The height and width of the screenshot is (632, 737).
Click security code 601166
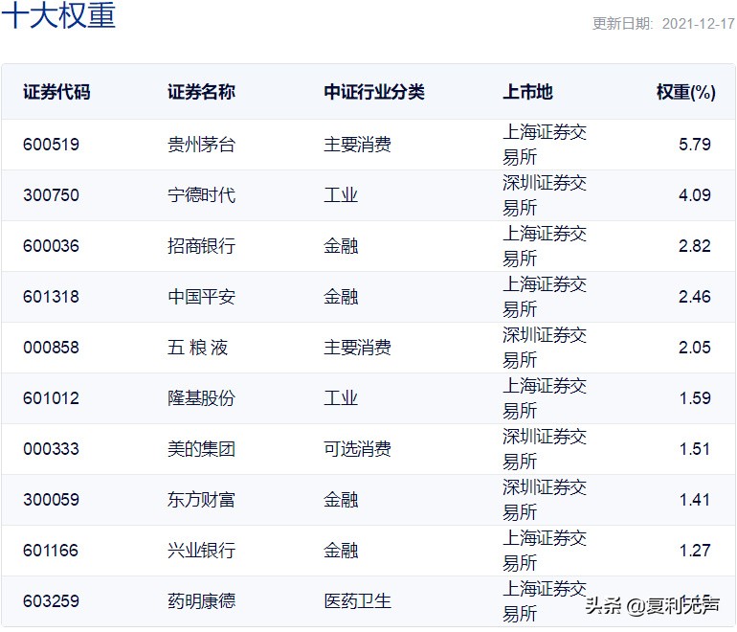pos(52,551)
